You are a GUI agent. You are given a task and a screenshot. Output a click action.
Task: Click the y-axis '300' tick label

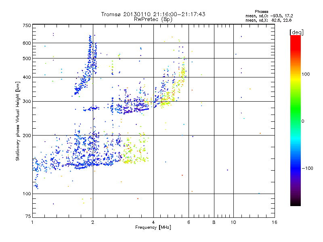pyautogui.click(x=27, y=102)
